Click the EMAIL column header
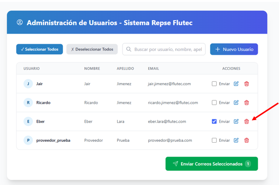The width and height of the screenshot is (279, 185). (153, 68)
